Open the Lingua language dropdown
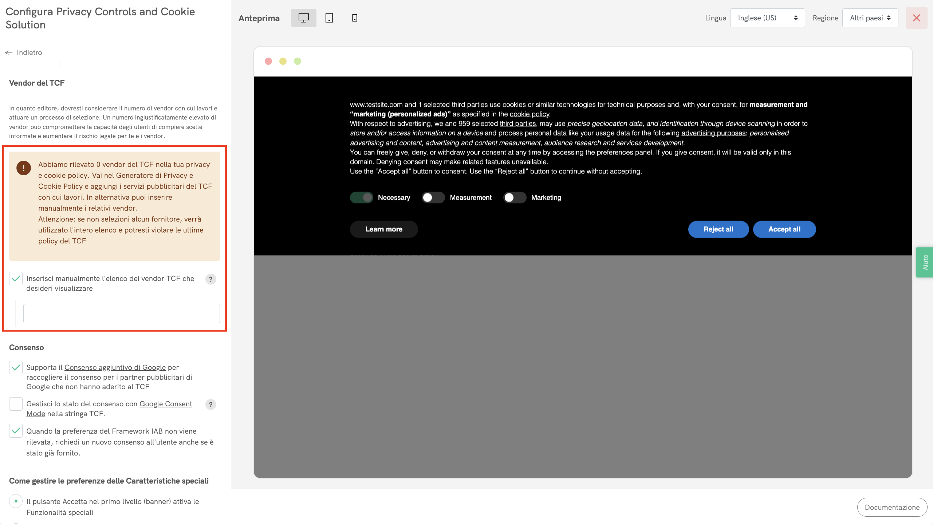 click(767, 18)
